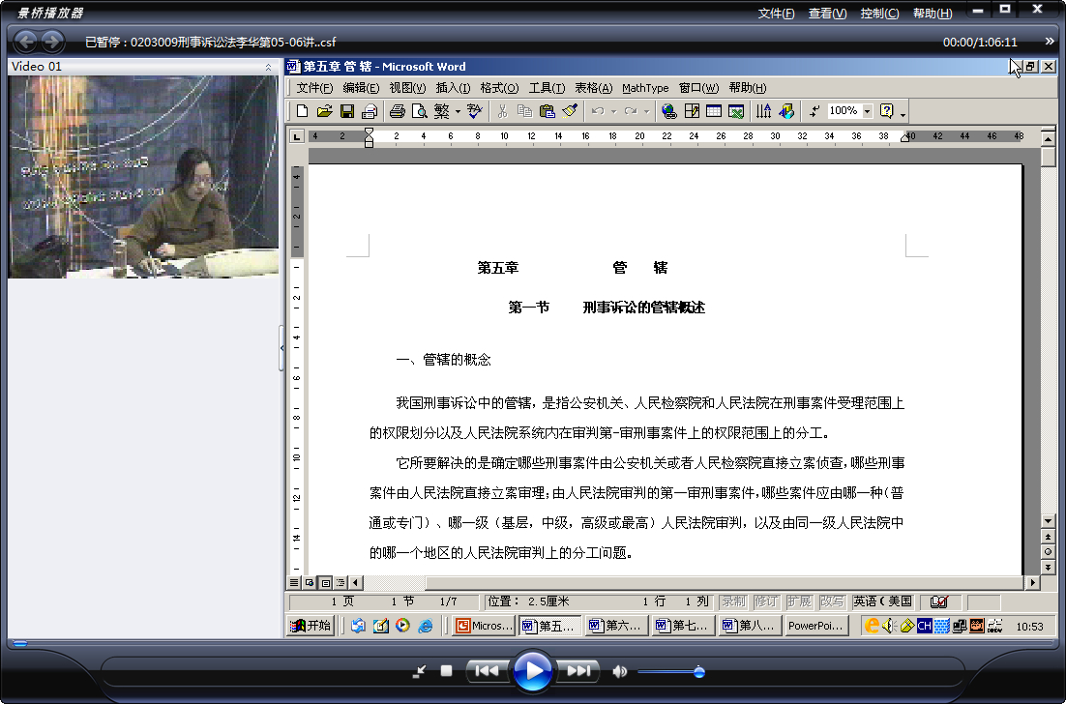
Task: Click the 开始 Start button
Action: coord(311,625)
